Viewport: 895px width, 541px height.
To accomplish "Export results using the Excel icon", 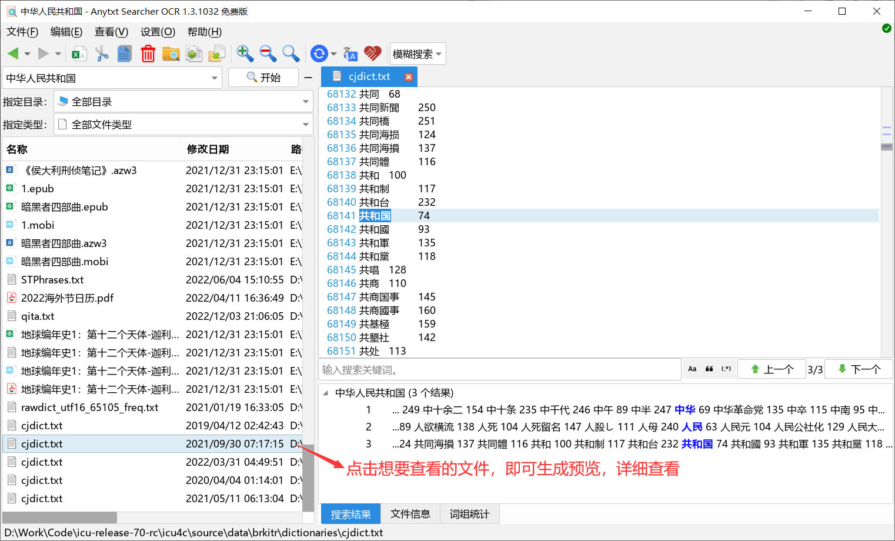I will coord(79,54).
